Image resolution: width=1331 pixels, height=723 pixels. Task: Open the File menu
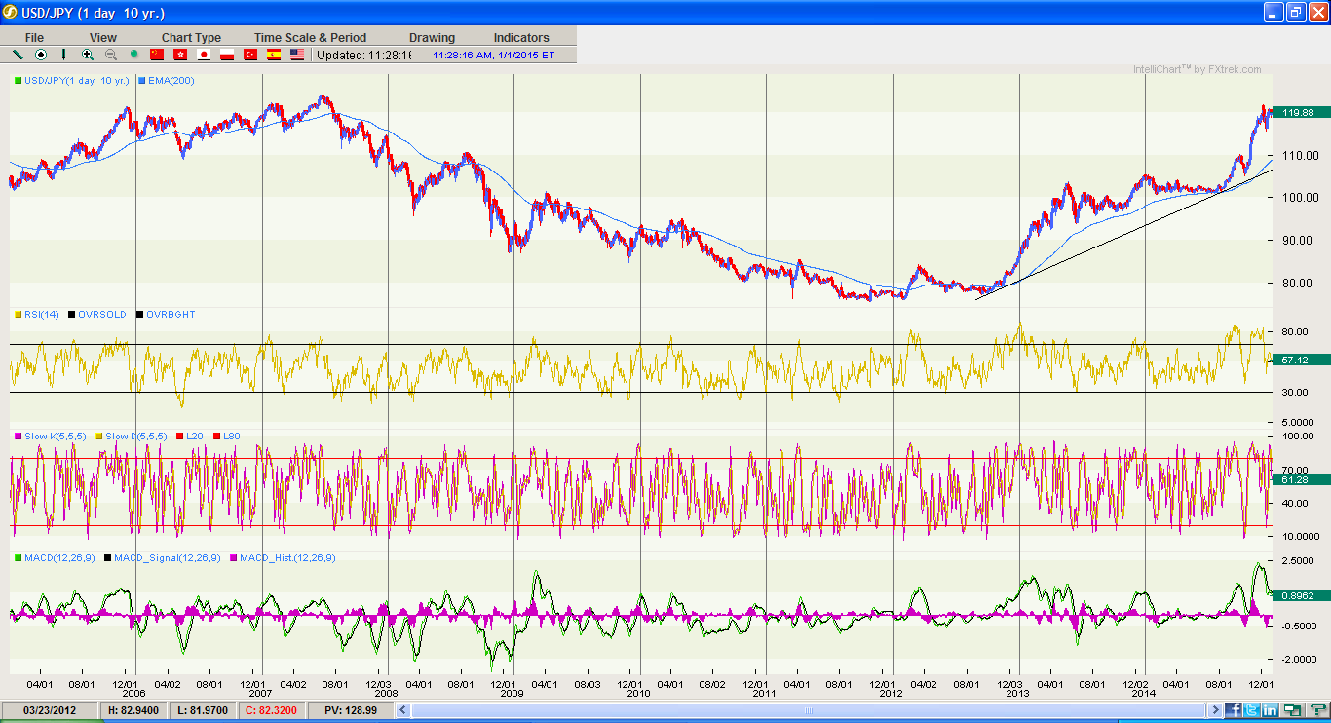point(34,38)
